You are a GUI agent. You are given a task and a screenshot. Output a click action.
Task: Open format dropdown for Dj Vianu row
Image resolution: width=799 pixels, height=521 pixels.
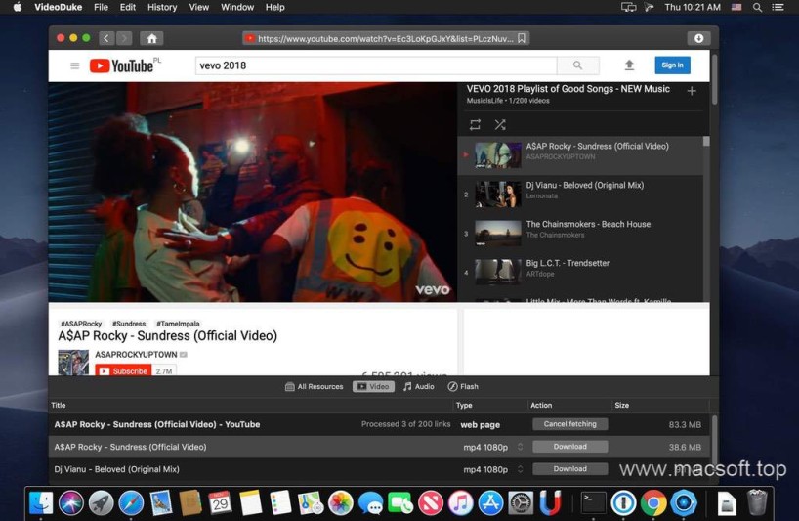520,469
